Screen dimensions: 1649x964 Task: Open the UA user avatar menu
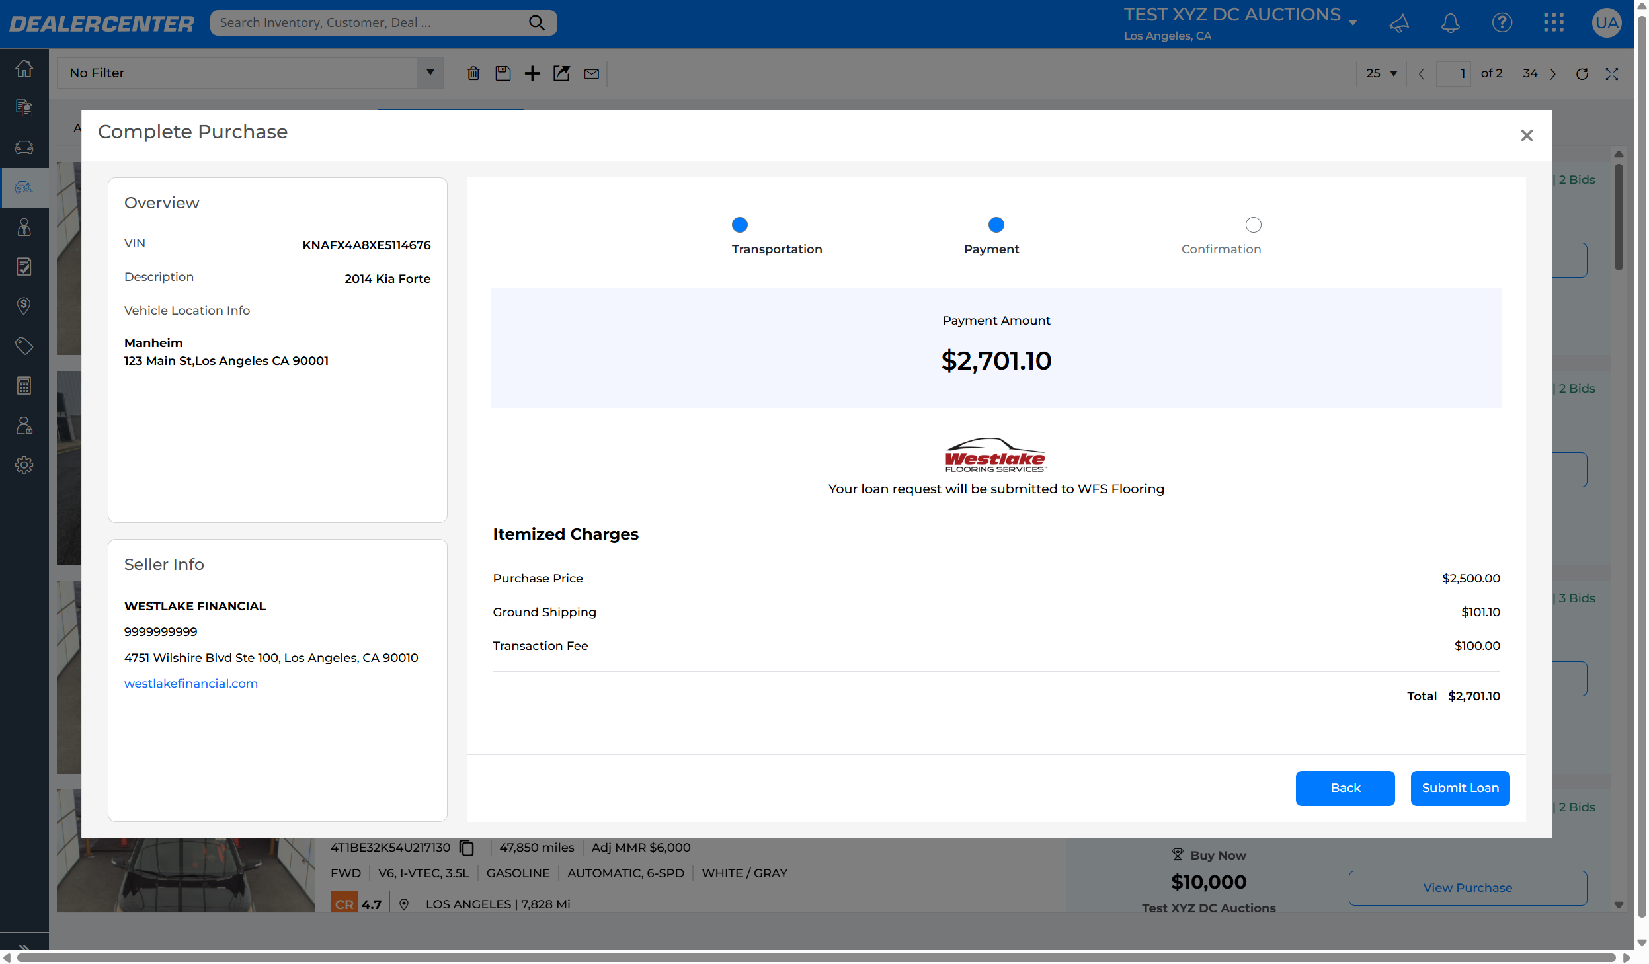click(1606, 23)
